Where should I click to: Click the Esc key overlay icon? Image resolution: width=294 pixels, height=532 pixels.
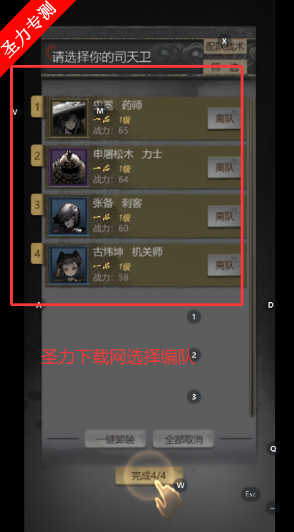(x=251, y=494)
